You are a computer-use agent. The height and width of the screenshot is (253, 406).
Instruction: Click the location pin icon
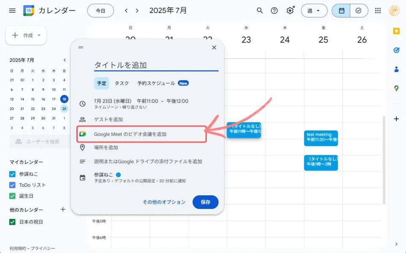[x=82, y=148]
